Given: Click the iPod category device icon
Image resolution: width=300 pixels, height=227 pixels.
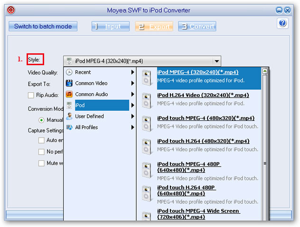Looking at the screenshot, I should coord(69,105).
